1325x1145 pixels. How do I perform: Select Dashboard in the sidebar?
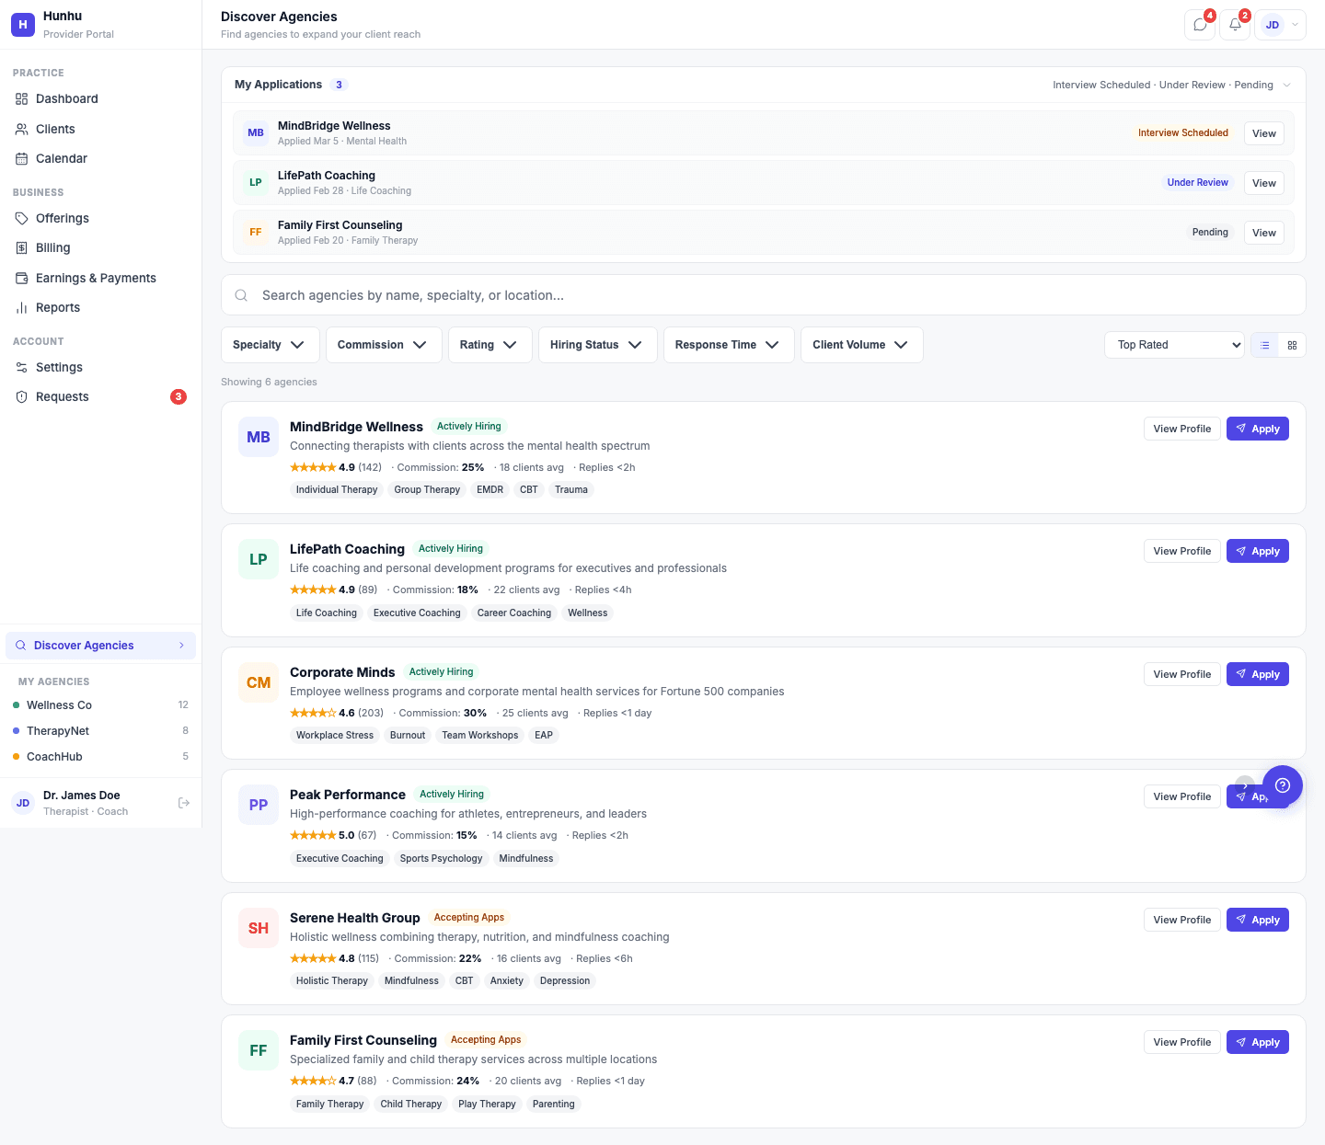click(66, 98)
